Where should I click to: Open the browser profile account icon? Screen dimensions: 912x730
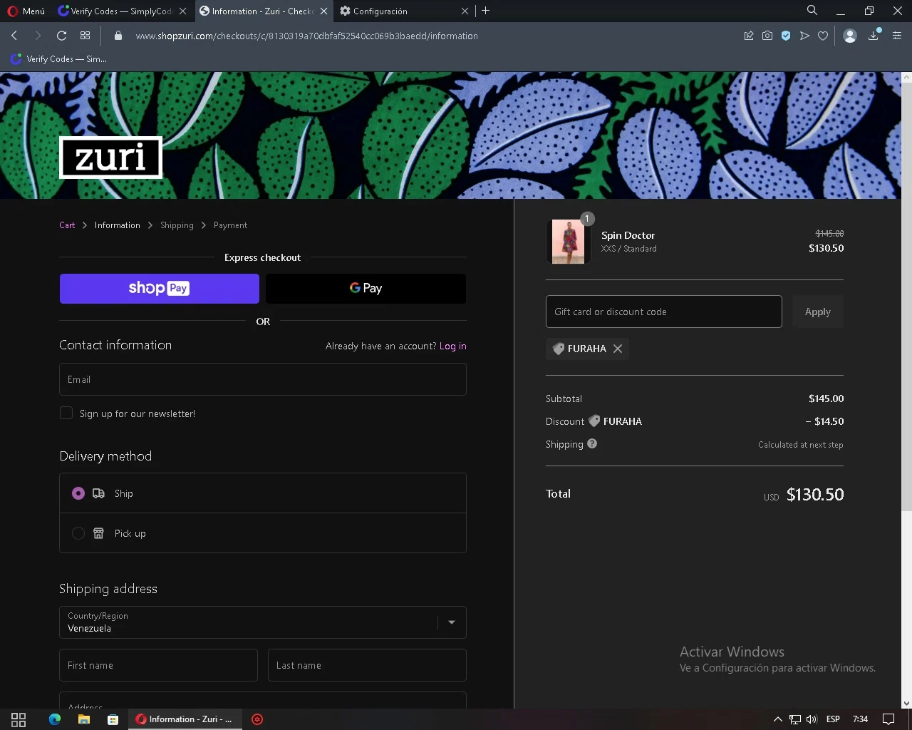(849, 36)
